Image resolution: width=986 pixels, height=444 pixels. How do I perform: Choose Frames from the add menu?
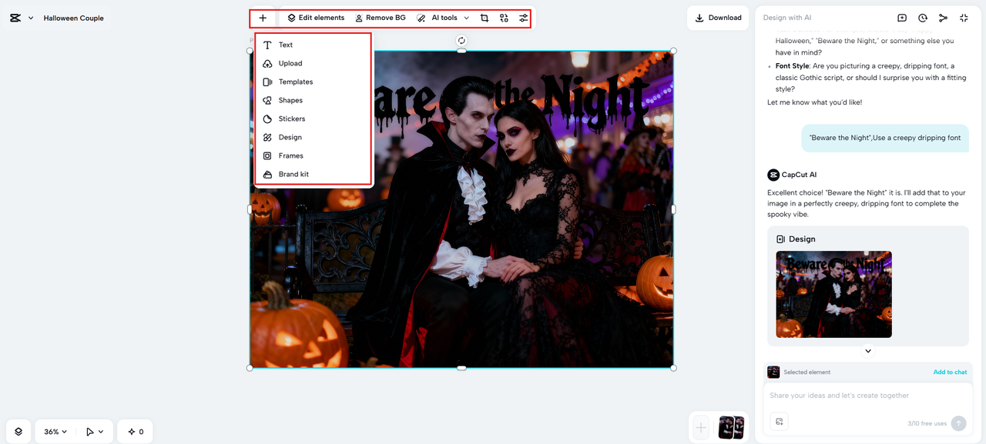coord(314,155)
